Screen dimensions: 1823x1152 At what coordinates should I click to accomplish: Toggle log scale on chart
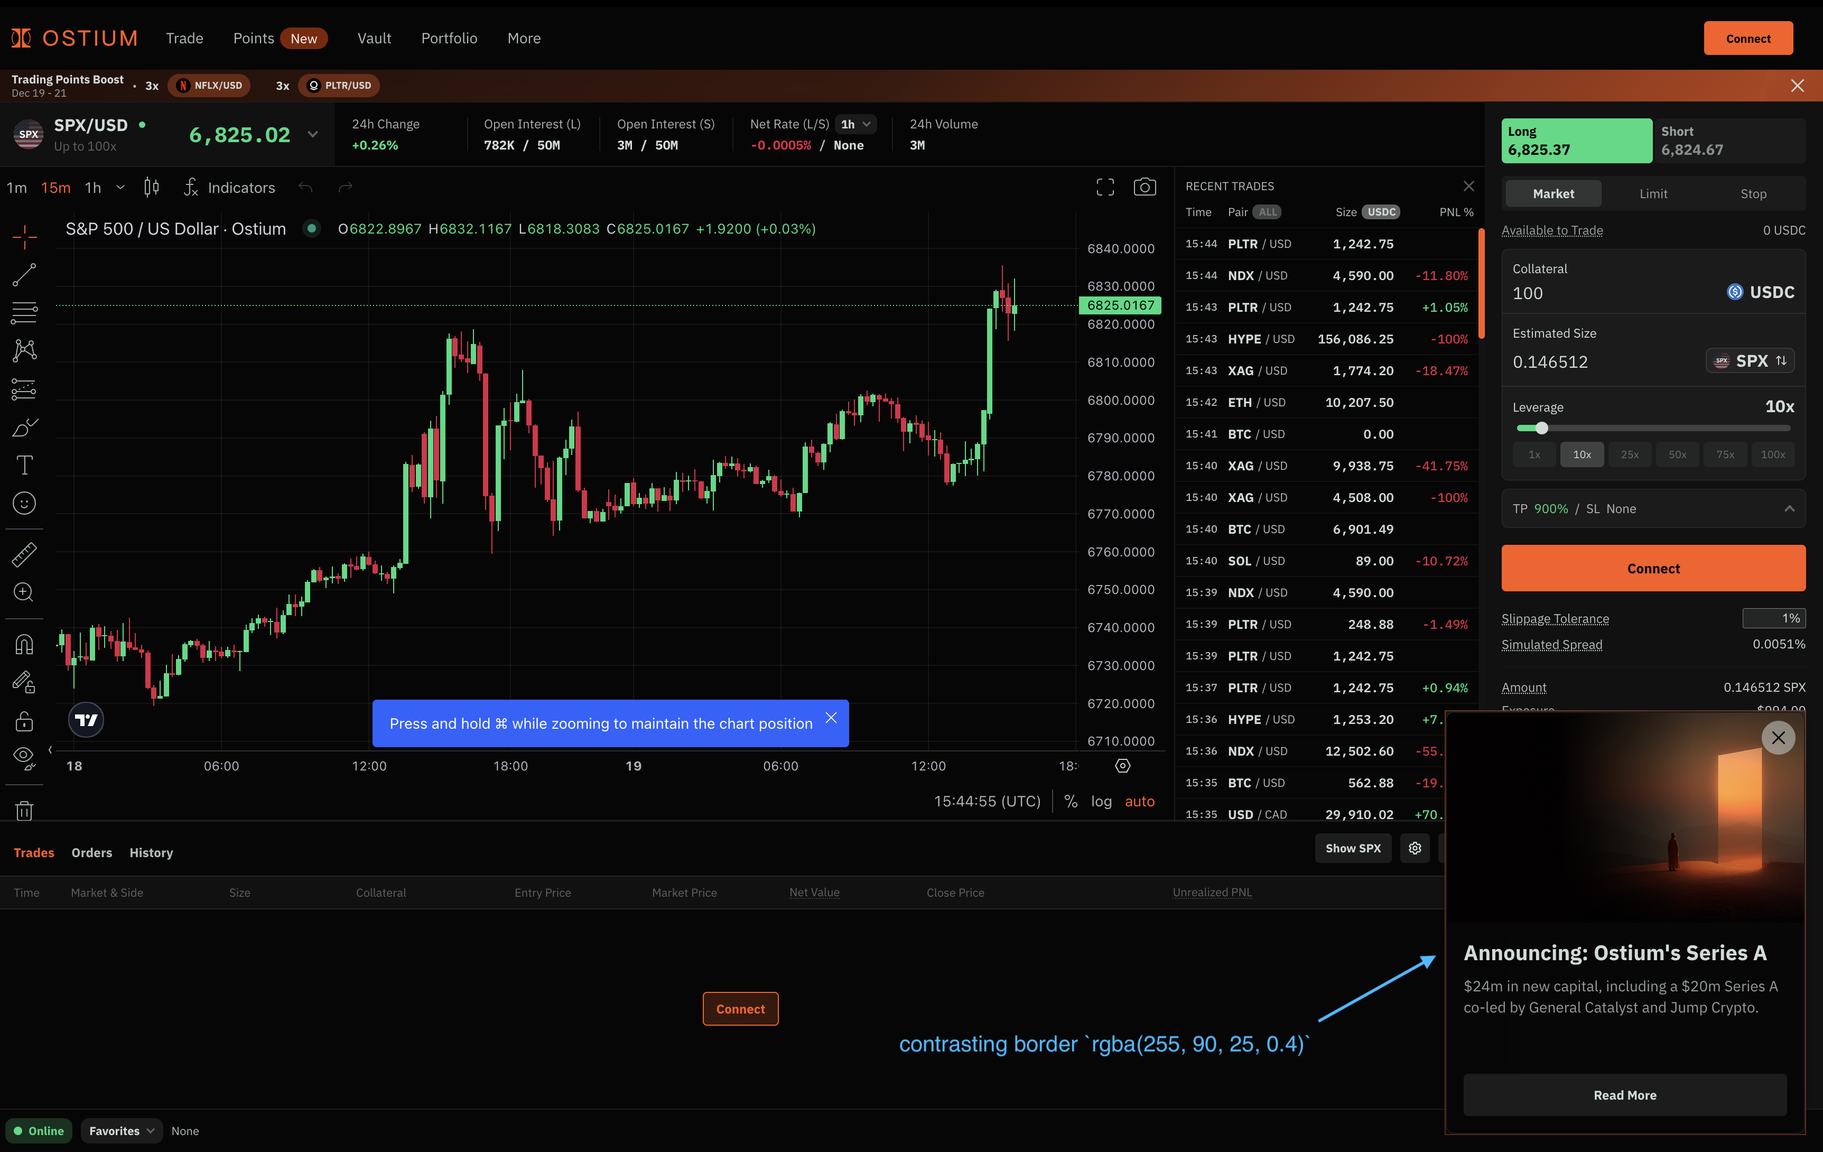coord(1101,802)
